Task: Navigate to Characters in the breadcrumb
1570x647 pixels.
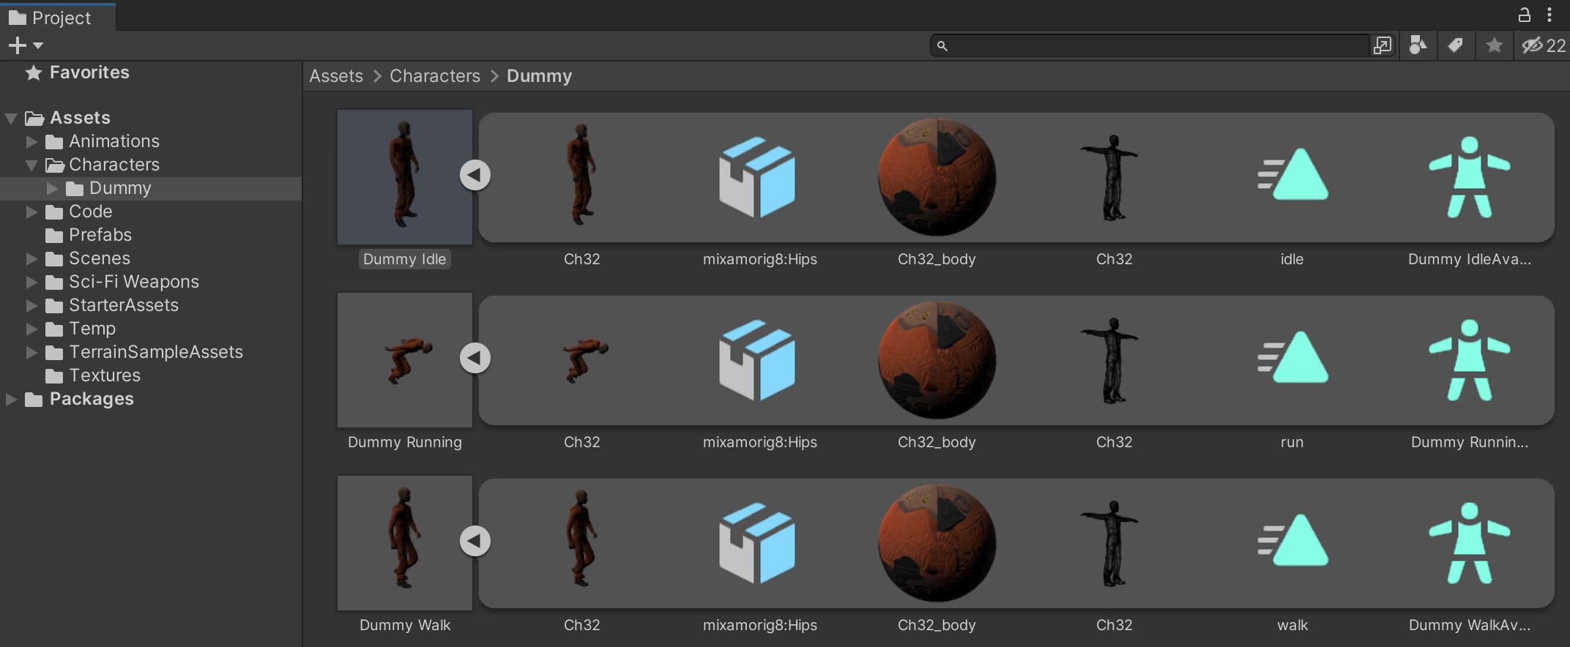Action: (x=434, y=76)
